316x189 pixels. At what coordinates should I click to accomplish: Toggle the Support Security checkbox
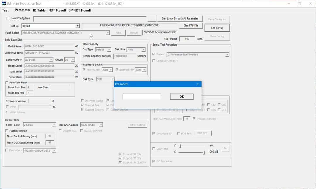[82, 109]
